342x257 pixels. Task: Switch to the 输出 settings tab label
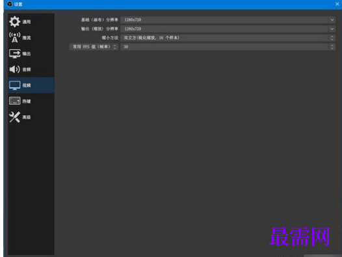[27, 54]
